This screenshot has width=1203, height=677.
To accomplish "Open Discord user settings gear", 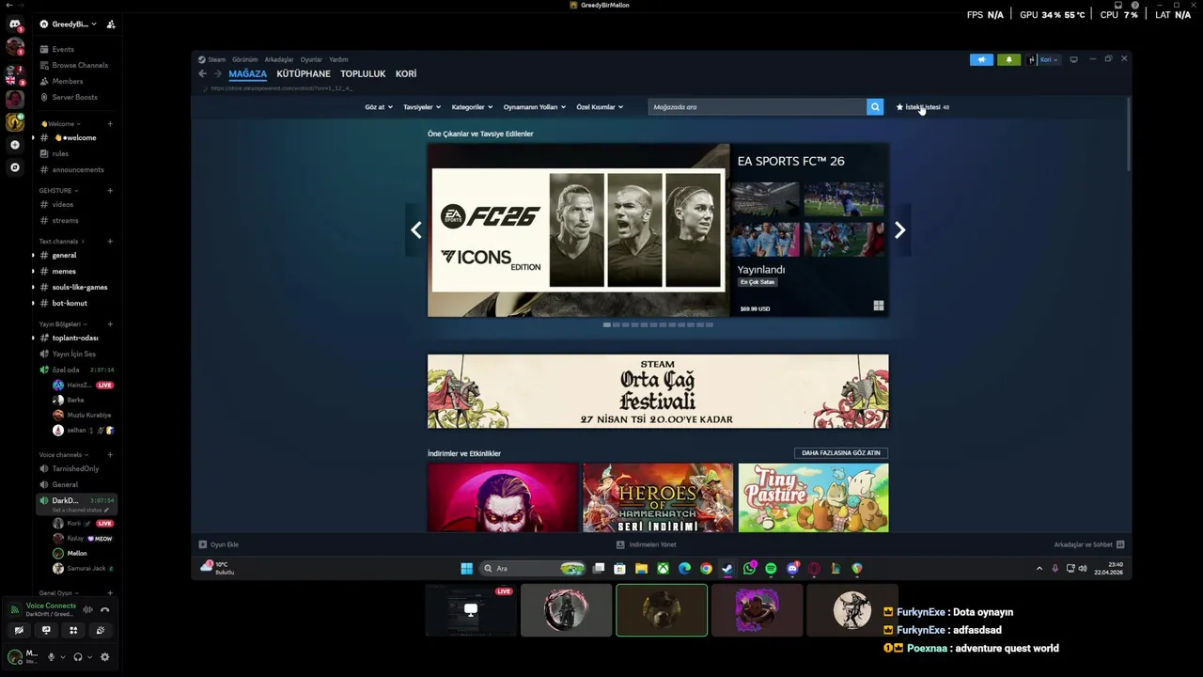I will tap(104, 657).
